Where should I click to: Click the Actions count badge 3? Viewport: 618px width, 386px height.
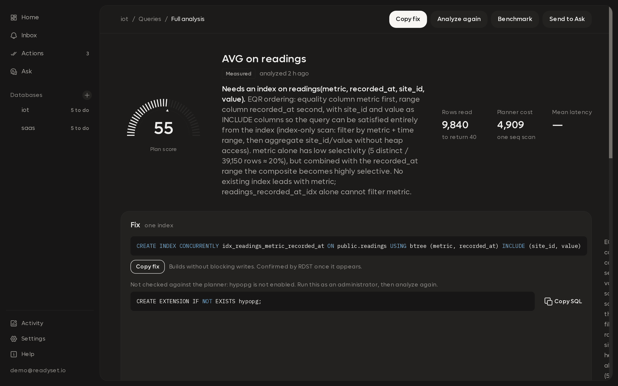[x=88, y=54]
